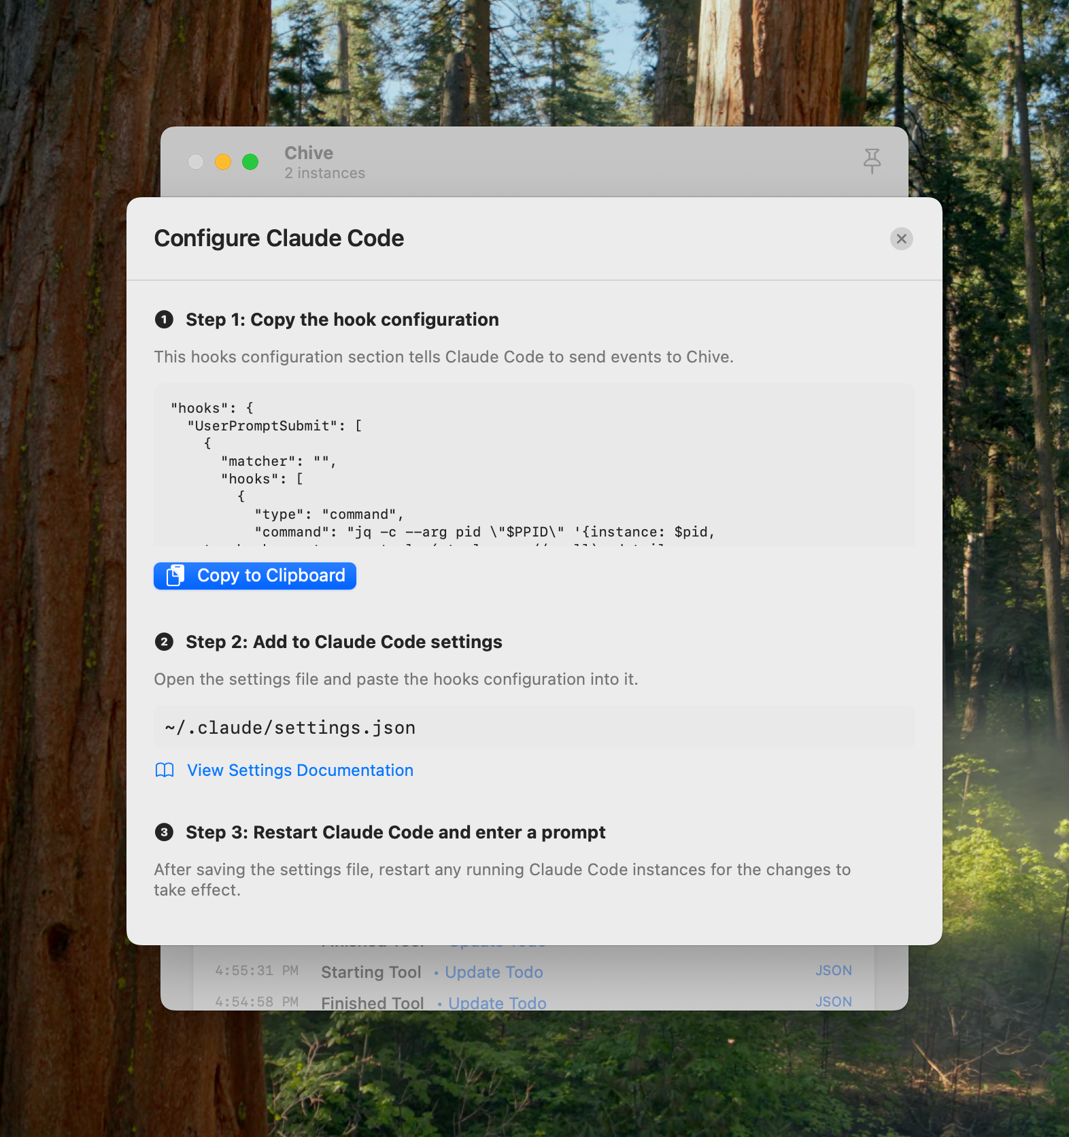Click Update Todo in the 4:54:58 Finished Tool row
The height and width of the screenshot is (1137, 1069).
(497, 1003)
